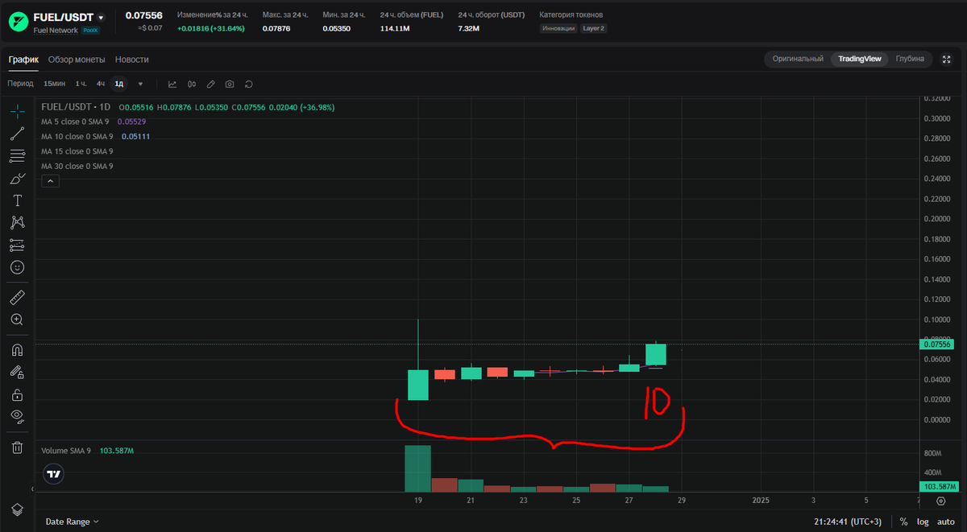
Task: Toggle magnet mode on the chart
Action: tap(17, 350)
